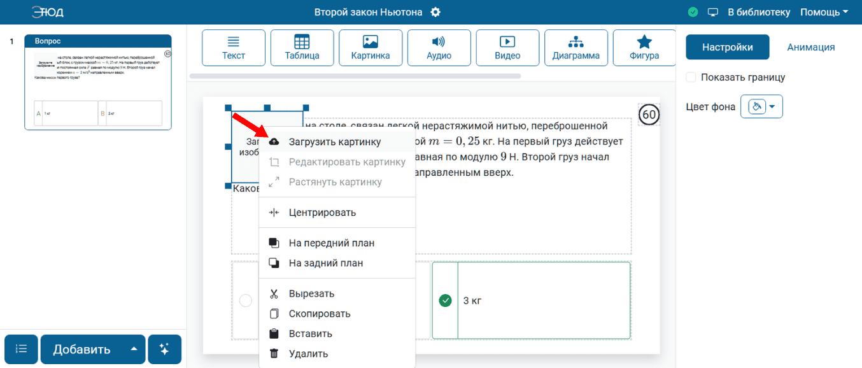
Task: Click the presentation title Второй закон Ньютона
Action: [x=369, y=12]
